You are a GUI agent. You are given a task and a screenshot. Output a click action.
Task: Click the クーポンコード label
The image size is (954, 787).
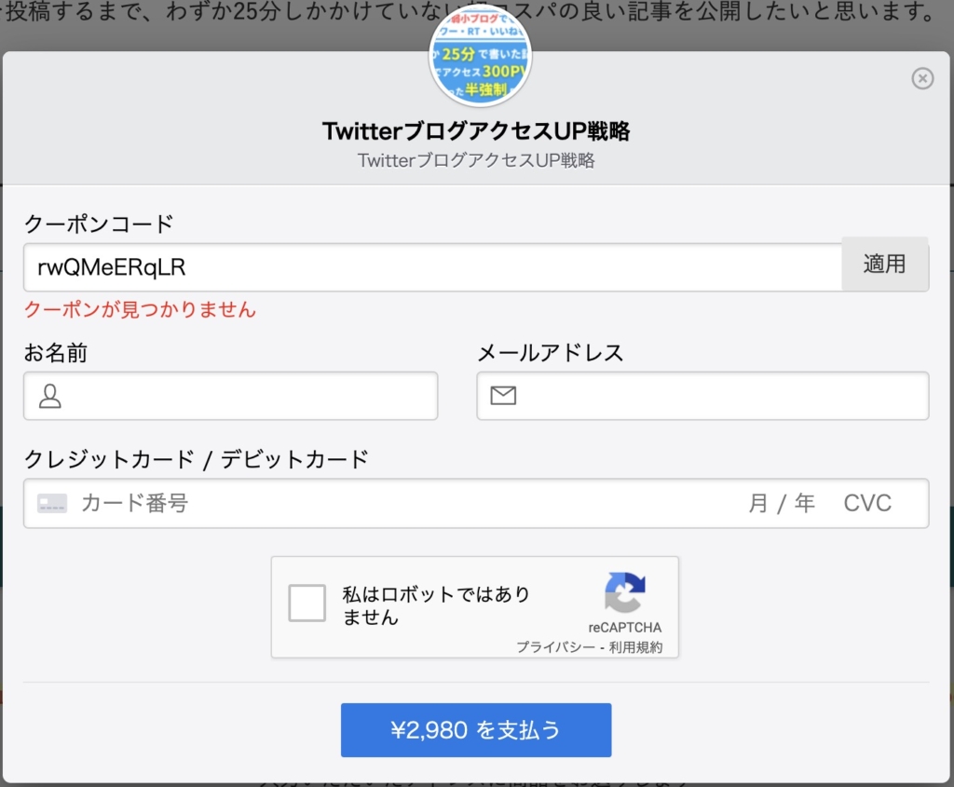pos(99,224)
